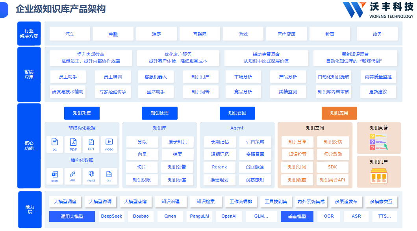Switch to the orange 知识应用 tab
This screenshot has height=231, width=417.
coord(339,113)
